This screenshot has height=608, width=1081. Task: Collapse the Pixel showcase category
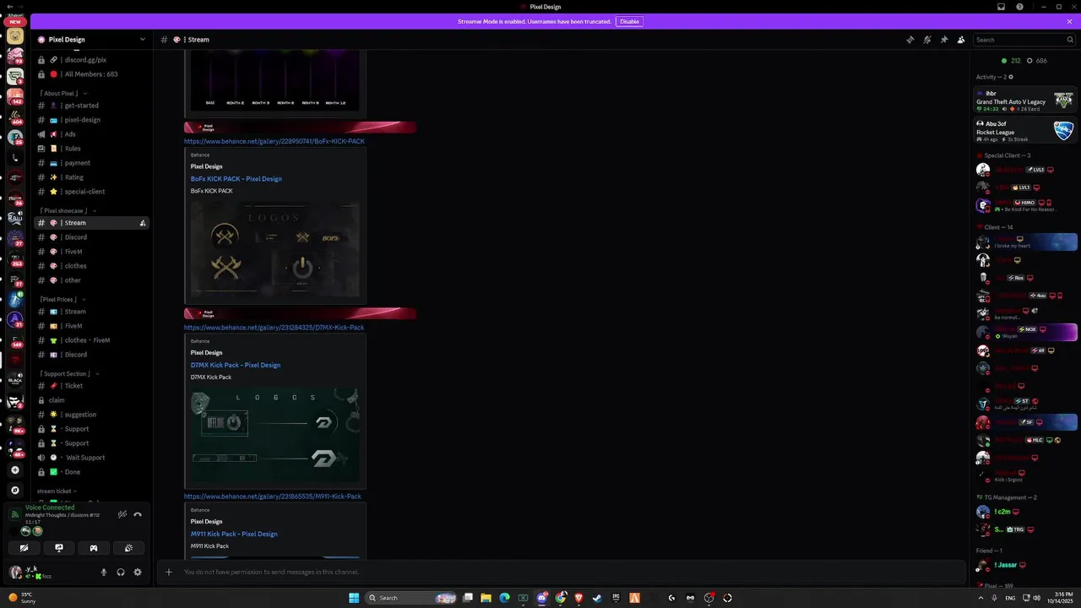click(68, 210)
